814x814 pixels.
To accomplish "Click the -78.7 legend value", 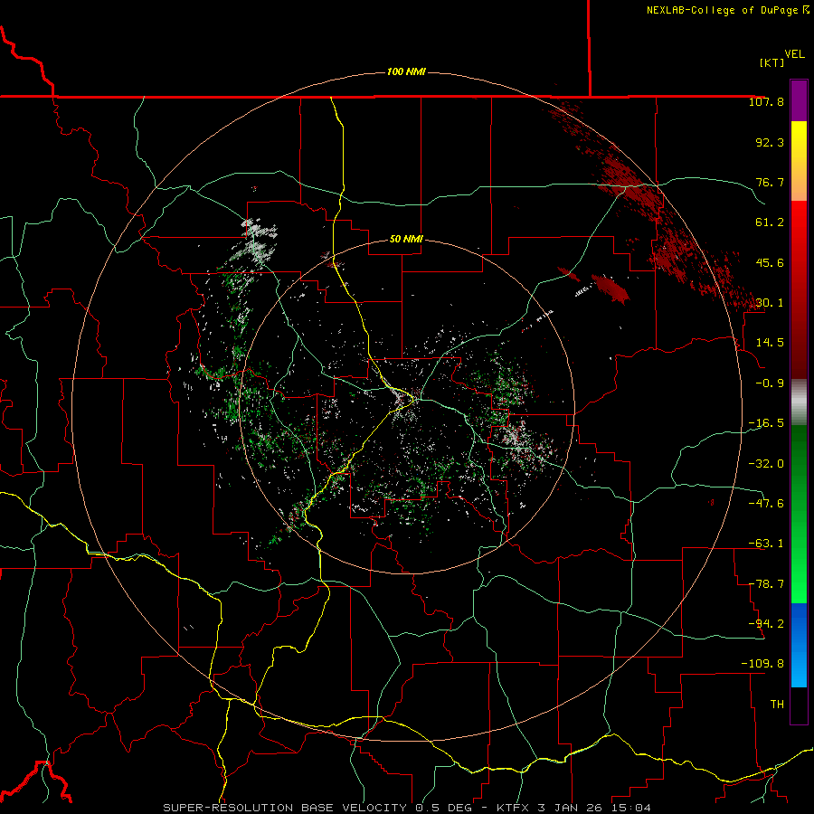I will tap(766, 584).
